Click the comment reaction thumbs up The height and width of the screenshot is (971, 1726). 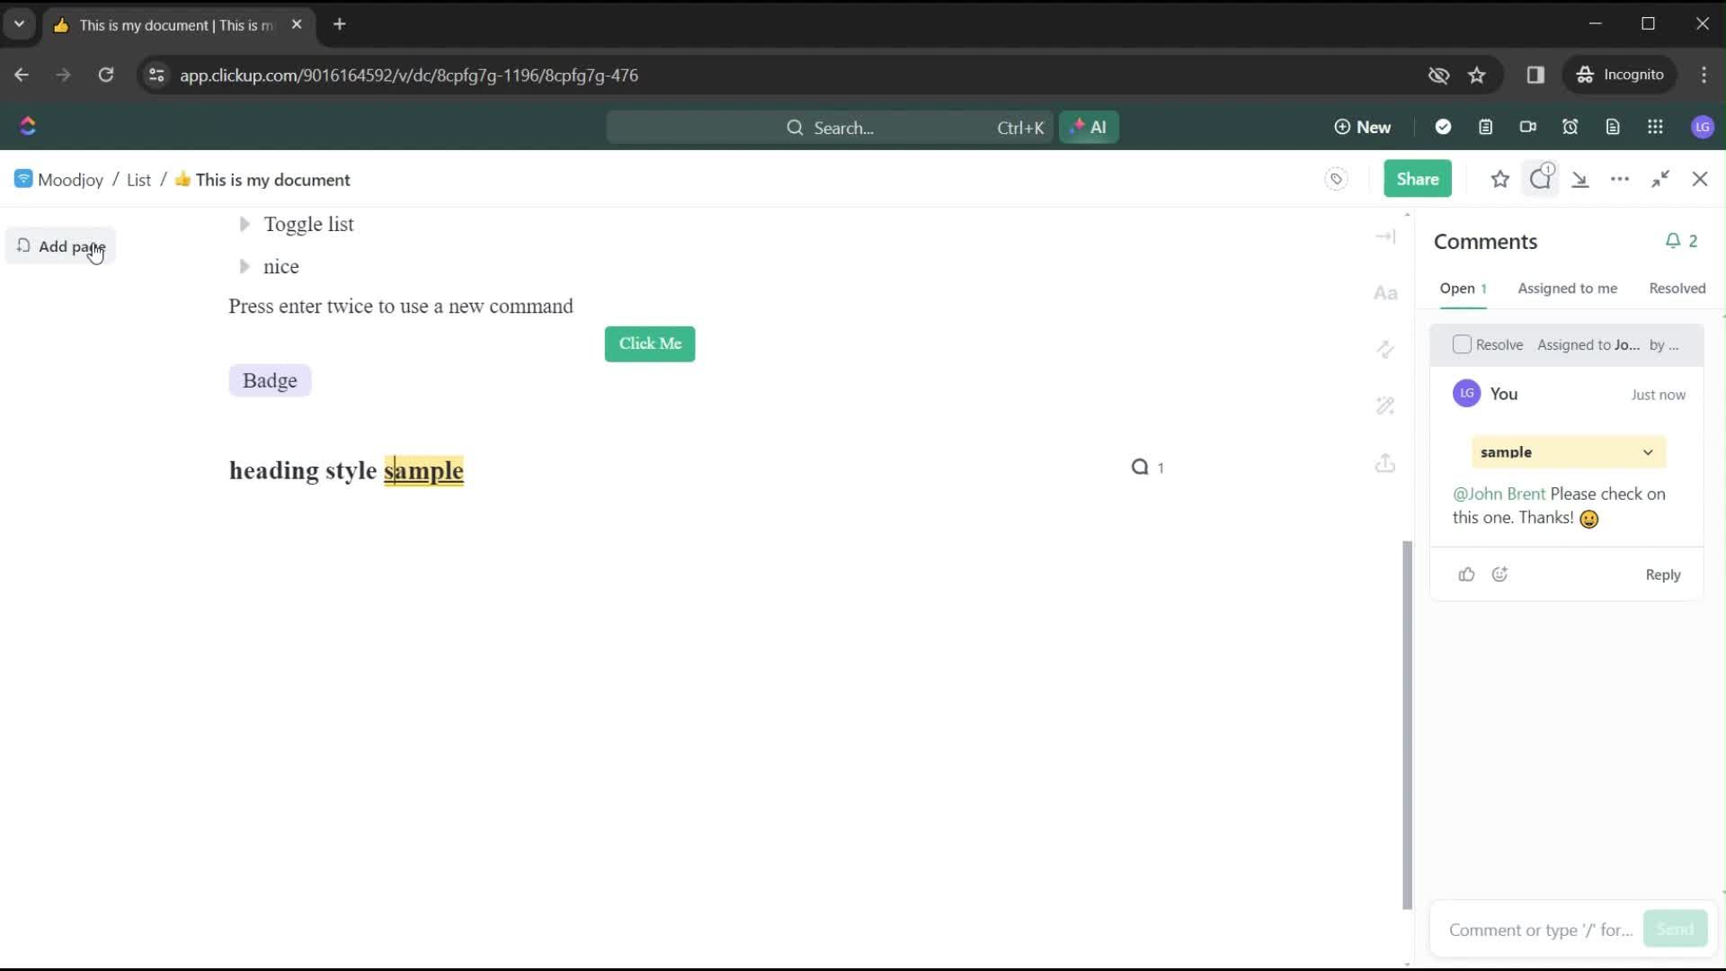pos(1466,574)
